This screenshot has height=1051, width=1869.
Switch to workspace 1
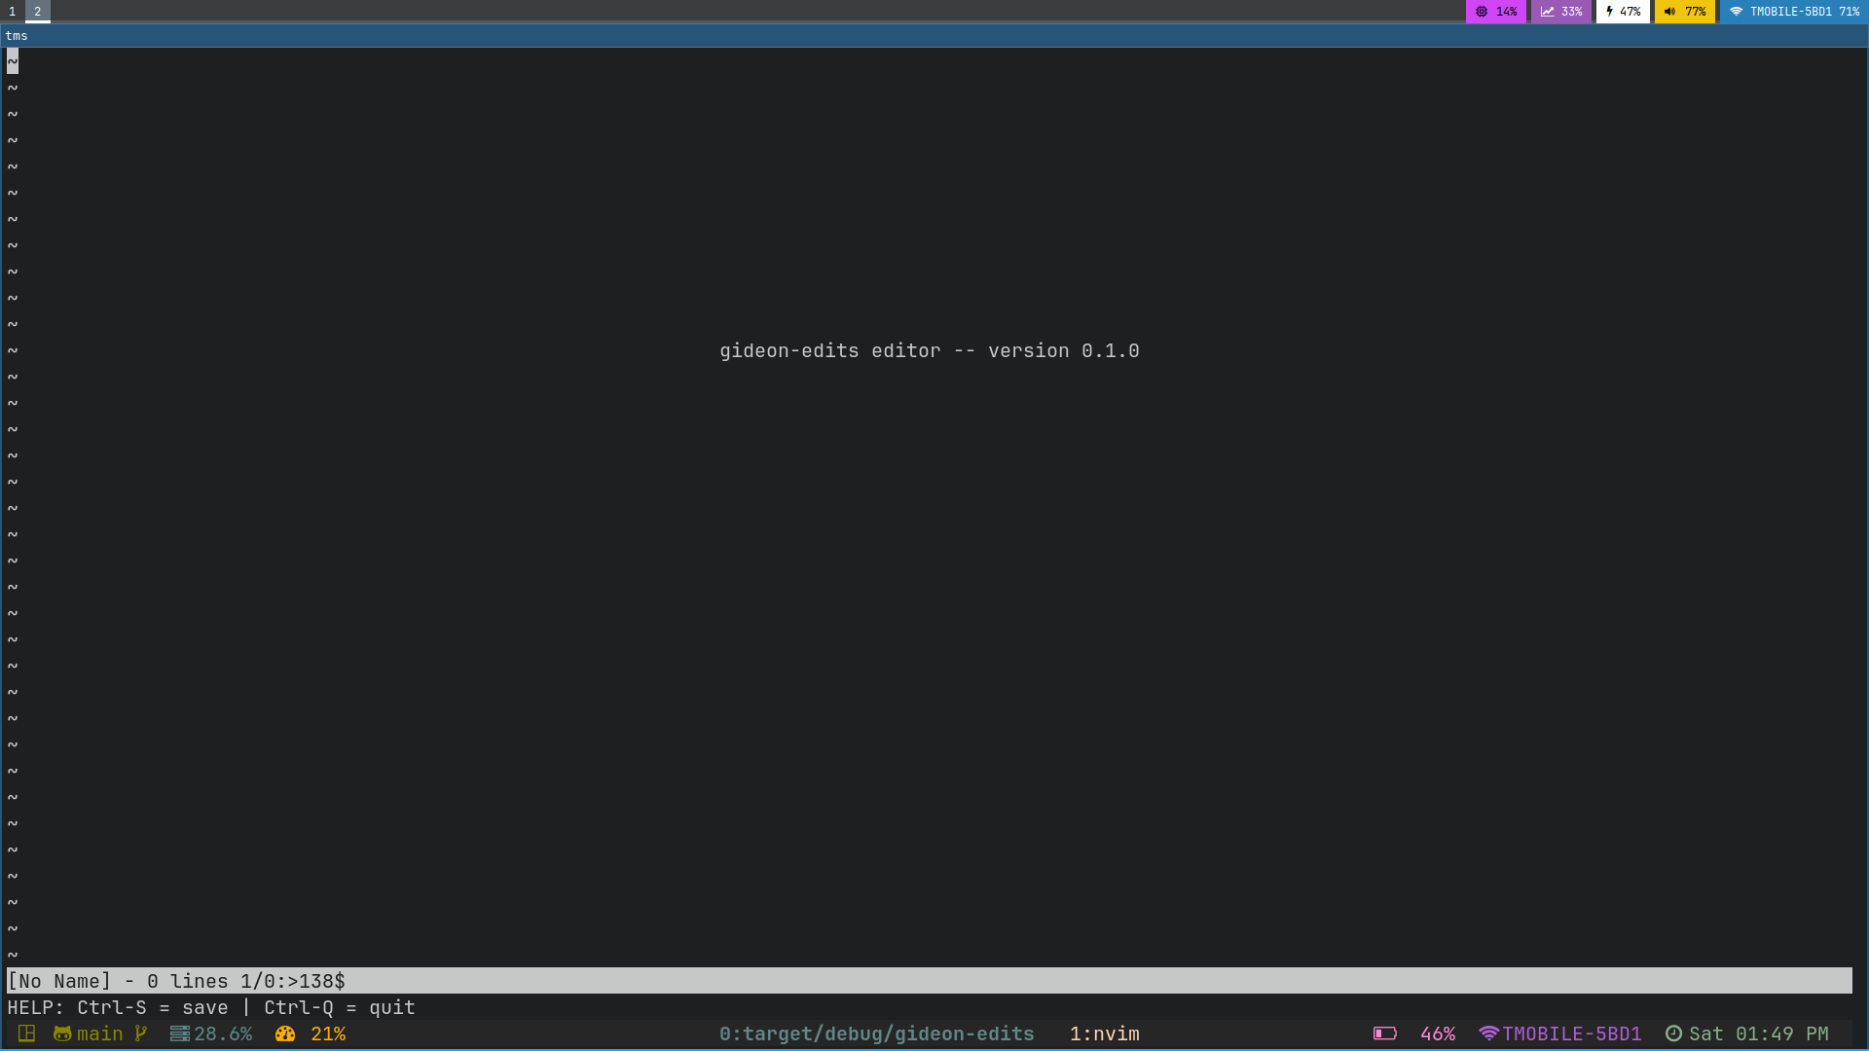click(x=12, y=12)
